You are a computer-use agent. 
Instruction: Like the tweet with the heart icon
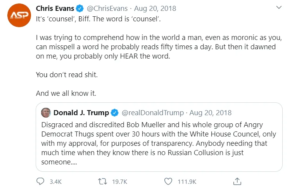tap(168, 181)
